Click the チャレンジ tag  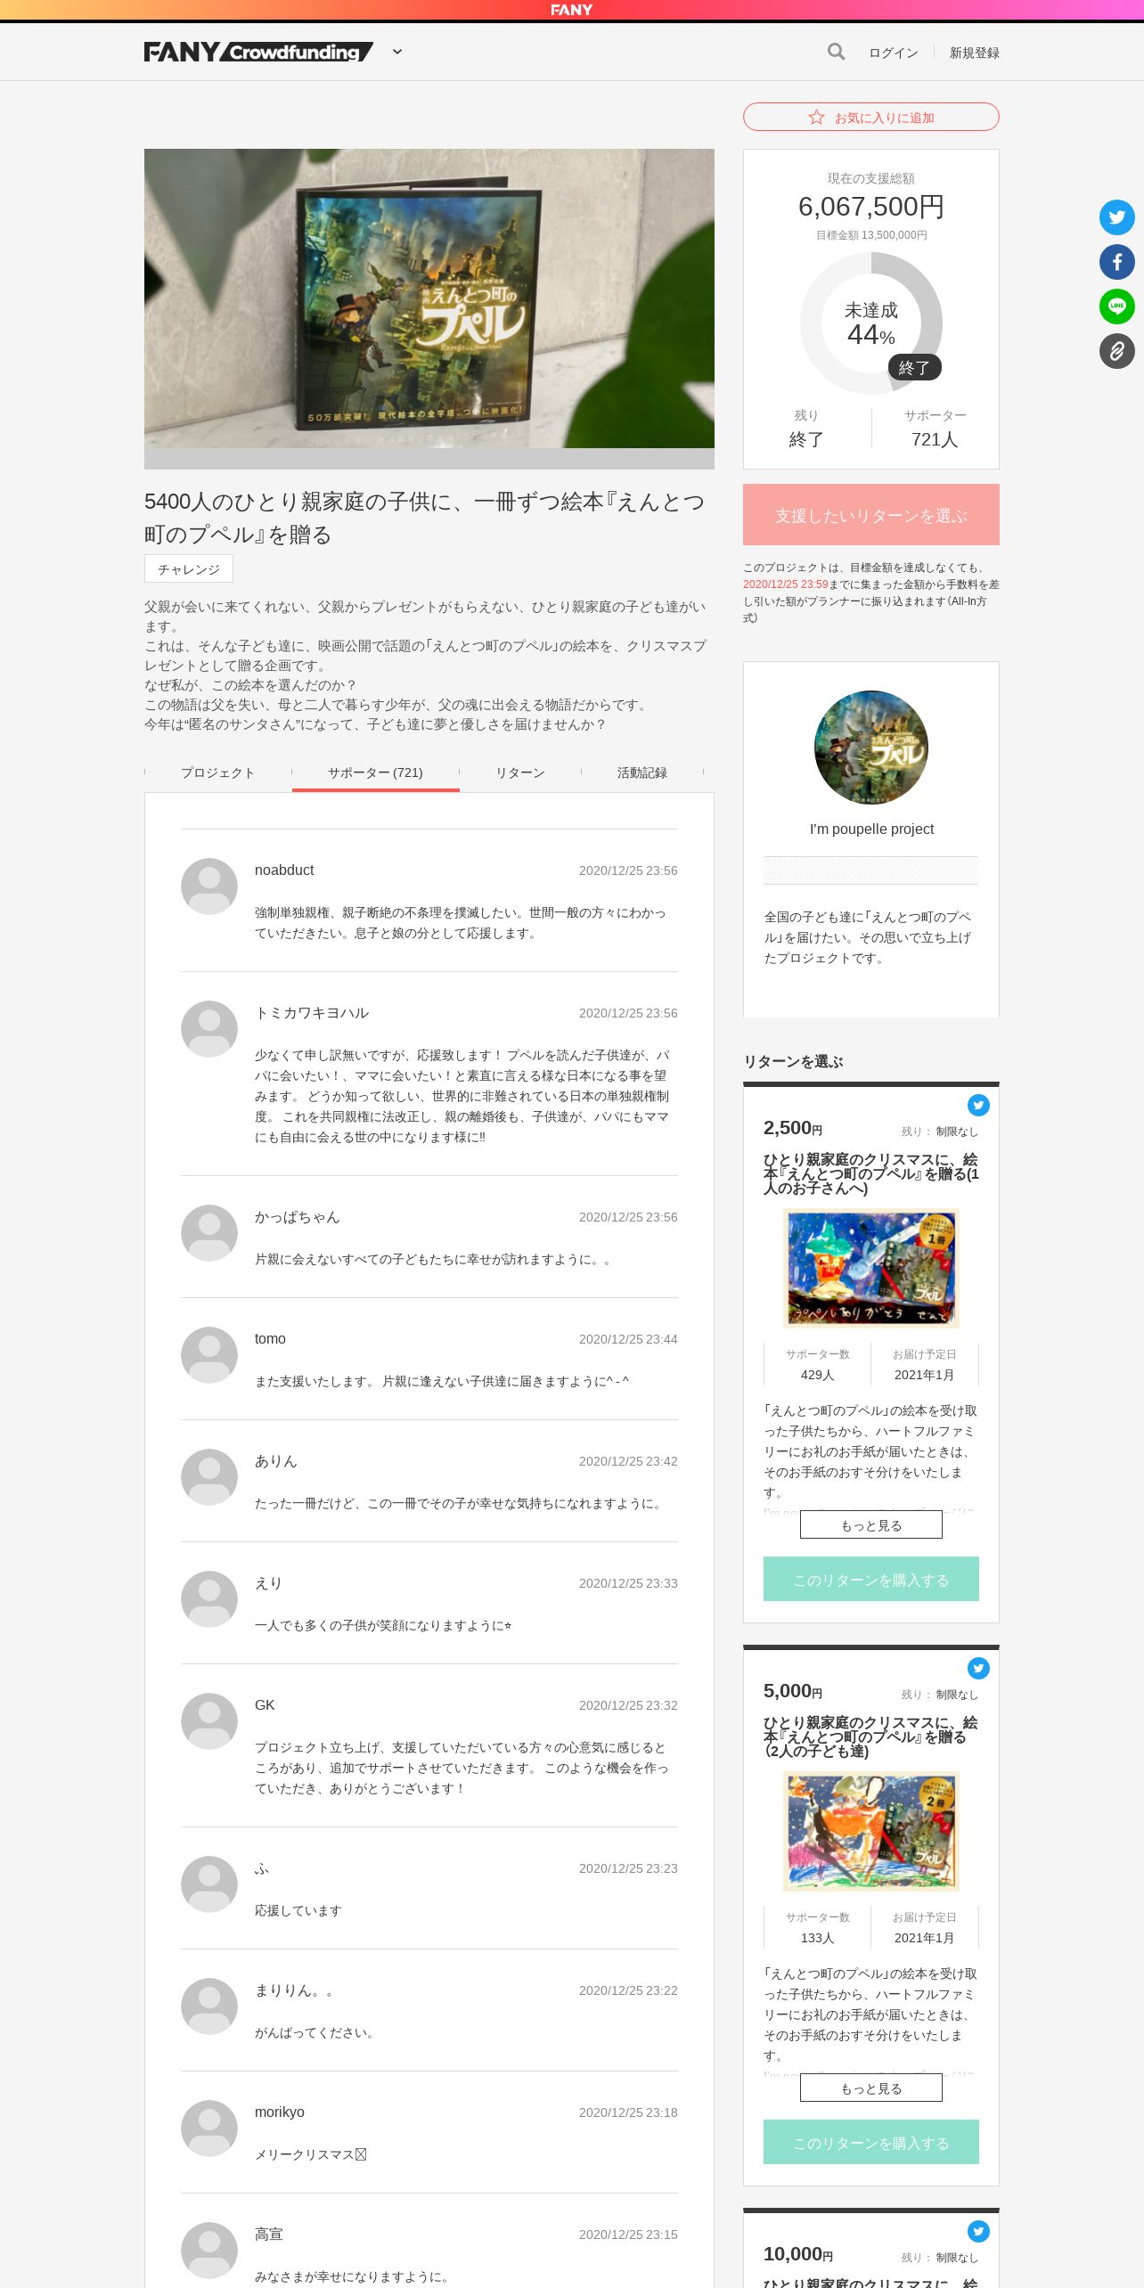pos(189,568)
